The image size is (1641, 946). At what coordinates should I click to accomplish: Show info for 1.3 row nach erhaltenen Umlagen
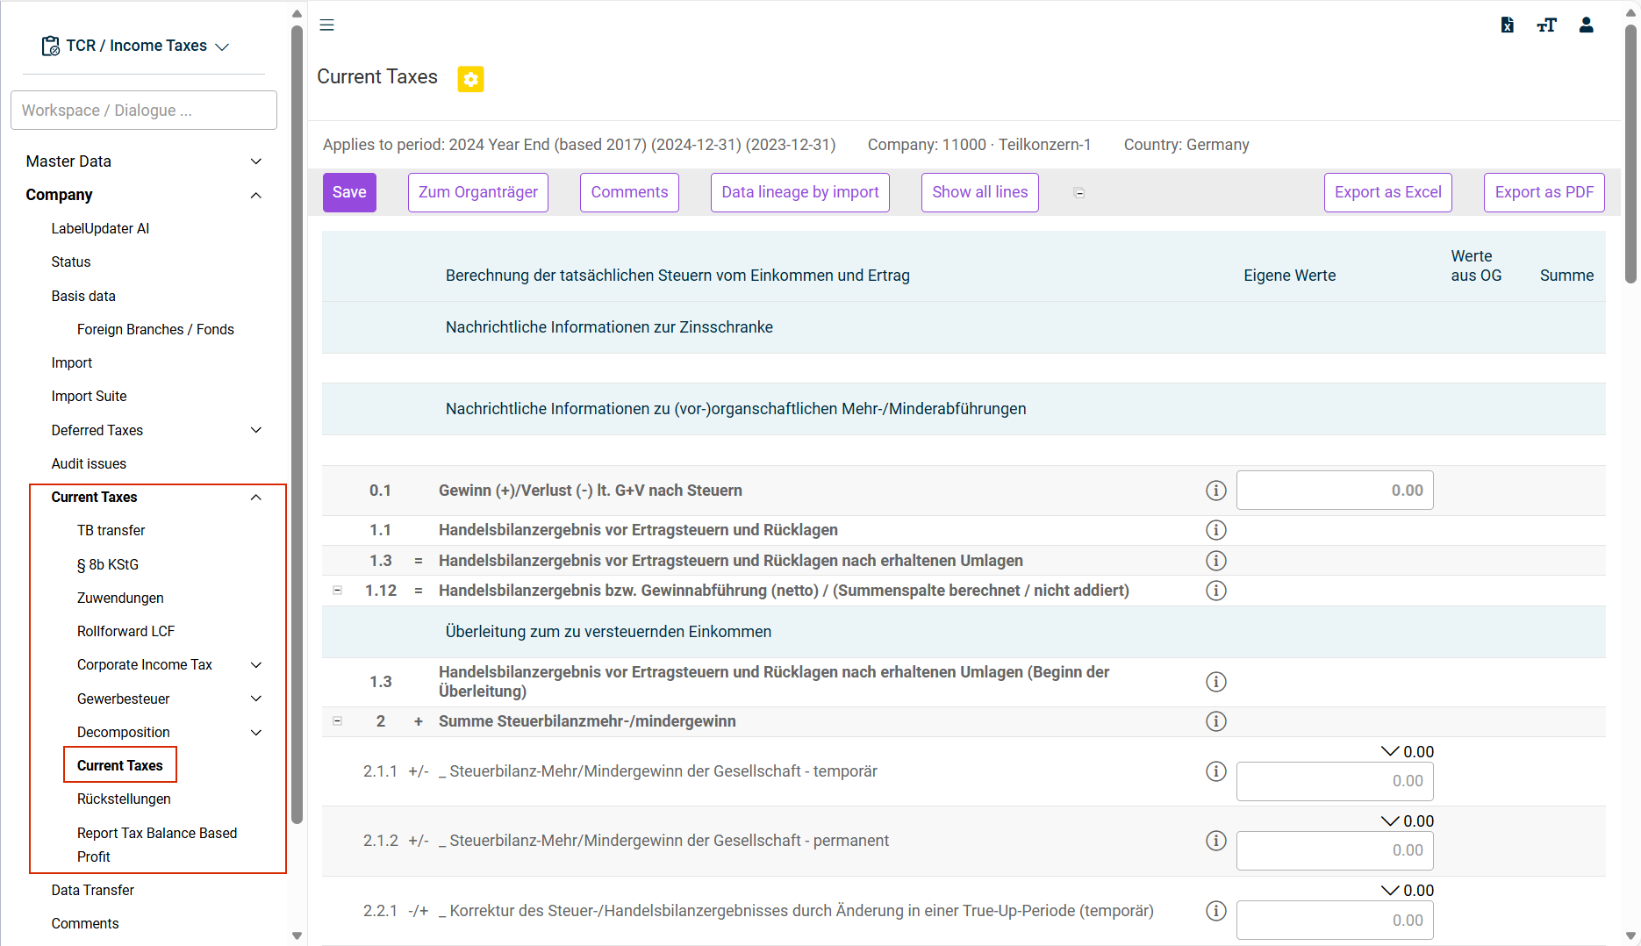[x=1215, y=561]
